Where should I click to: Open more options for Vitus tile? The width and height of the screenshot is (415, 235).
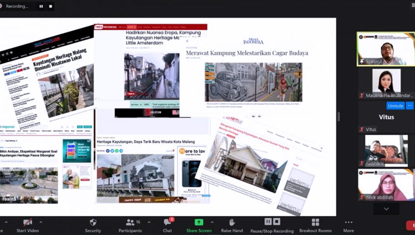(409, 106)
